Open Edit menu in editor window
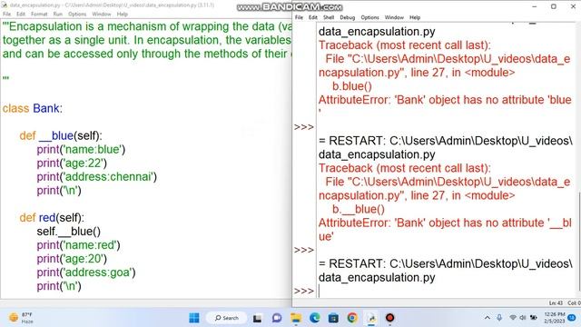This screenshot has height=327, width=581. pos(21,15)
